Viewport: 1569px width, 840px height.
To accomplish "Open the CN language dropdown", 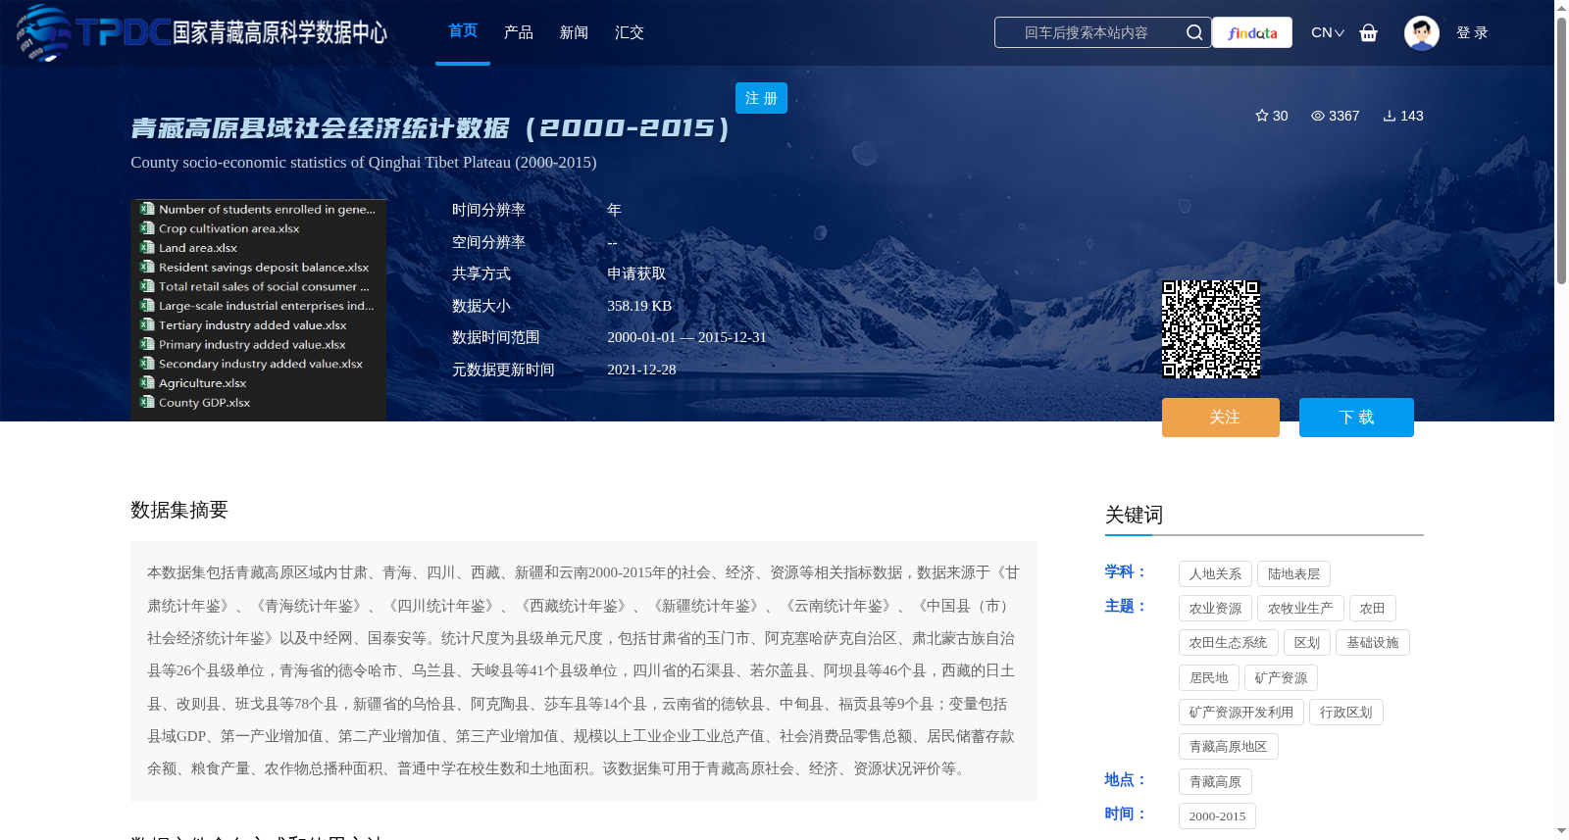I will click(1328, 32).
